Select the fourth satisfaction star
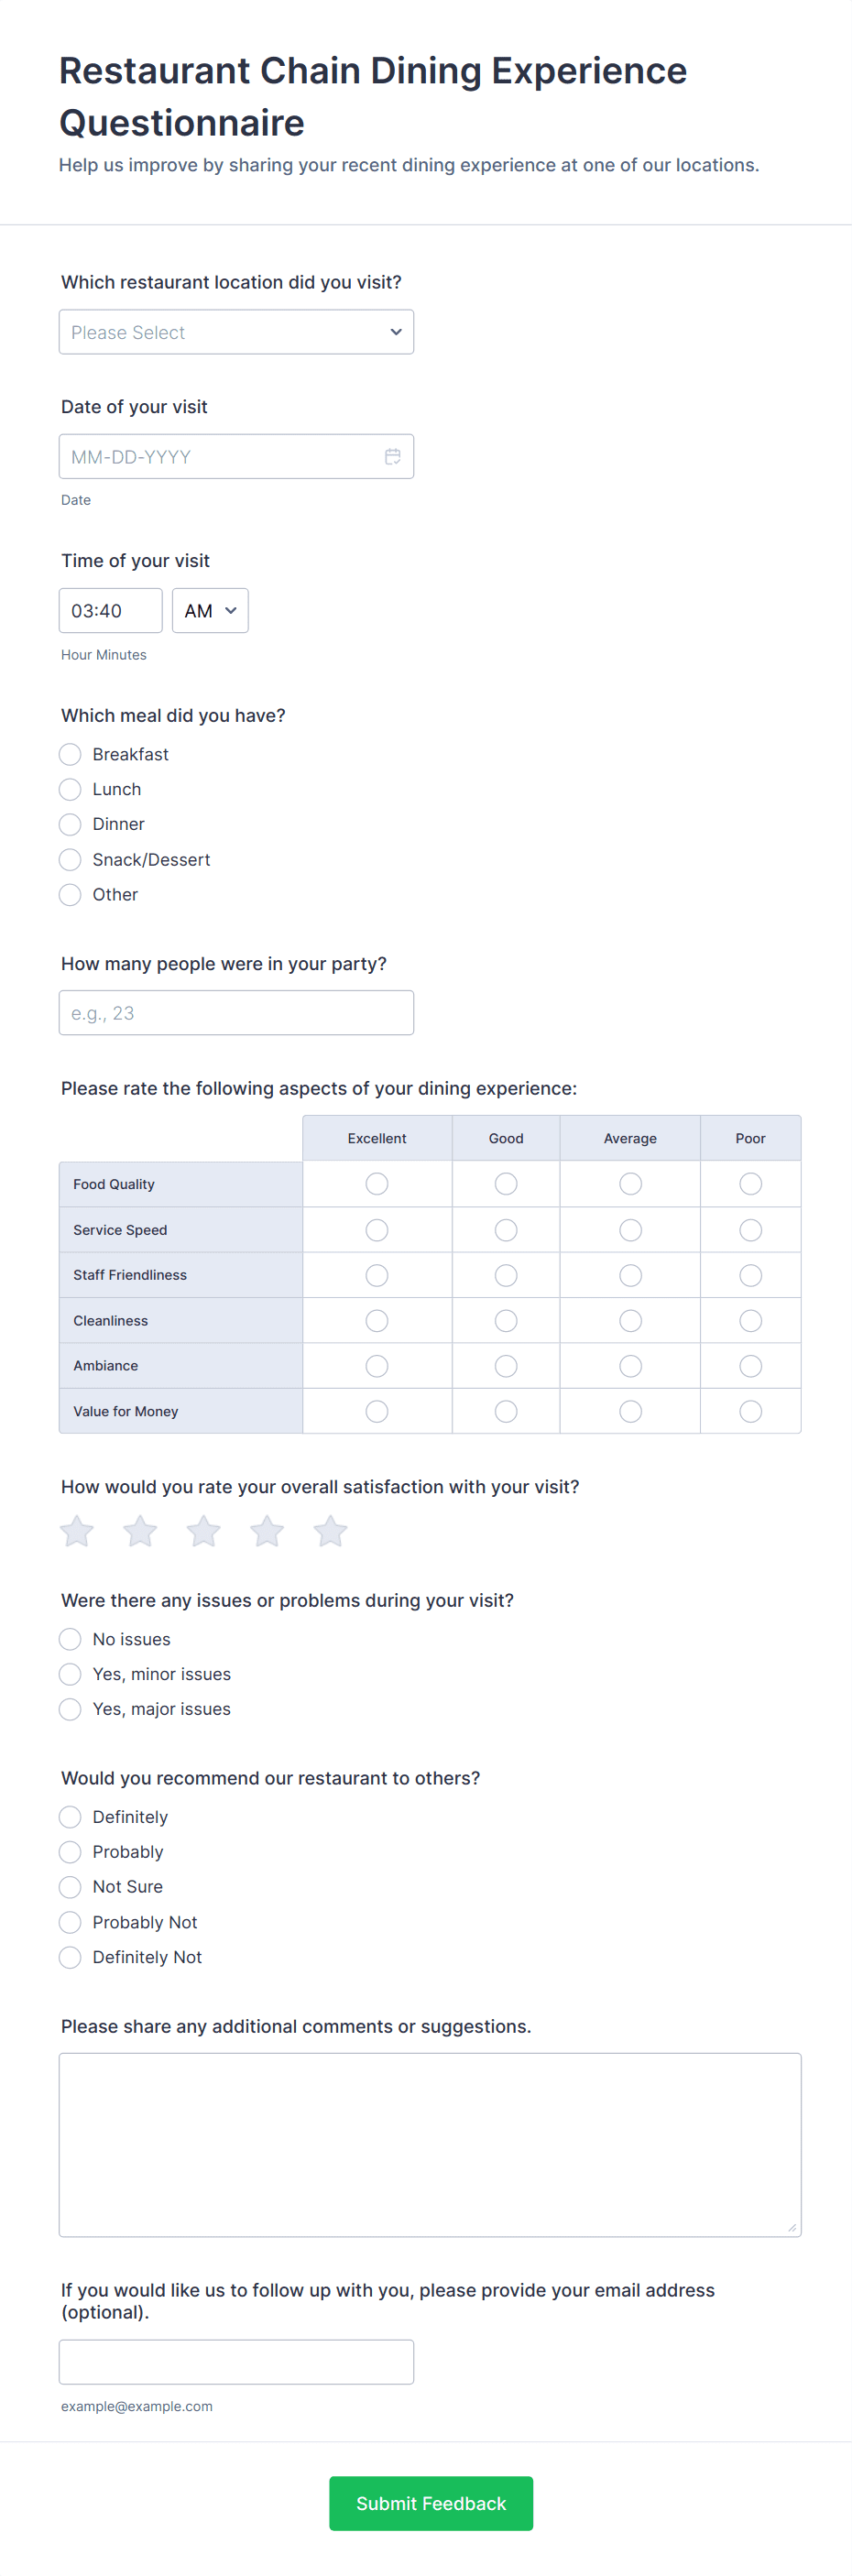 tap(267, 1531)
